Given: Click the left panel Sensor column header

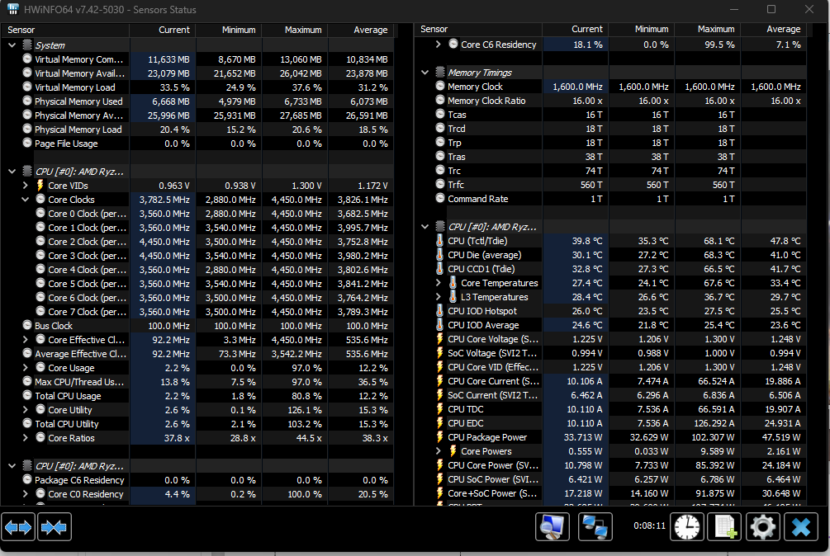Looking at the screenshot, I should [65, 31].
